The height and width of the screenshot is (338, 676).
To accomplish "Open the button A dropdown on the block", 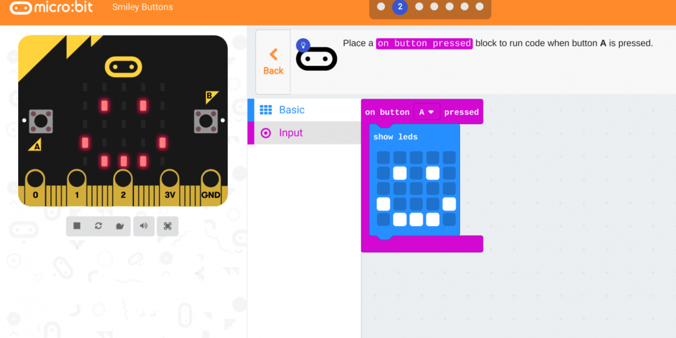I will coord(427,112).
